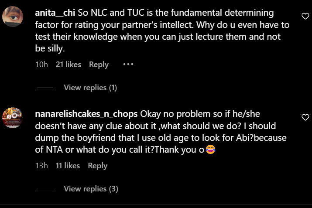Click the 13h comment timestamp

coord(41,166)
